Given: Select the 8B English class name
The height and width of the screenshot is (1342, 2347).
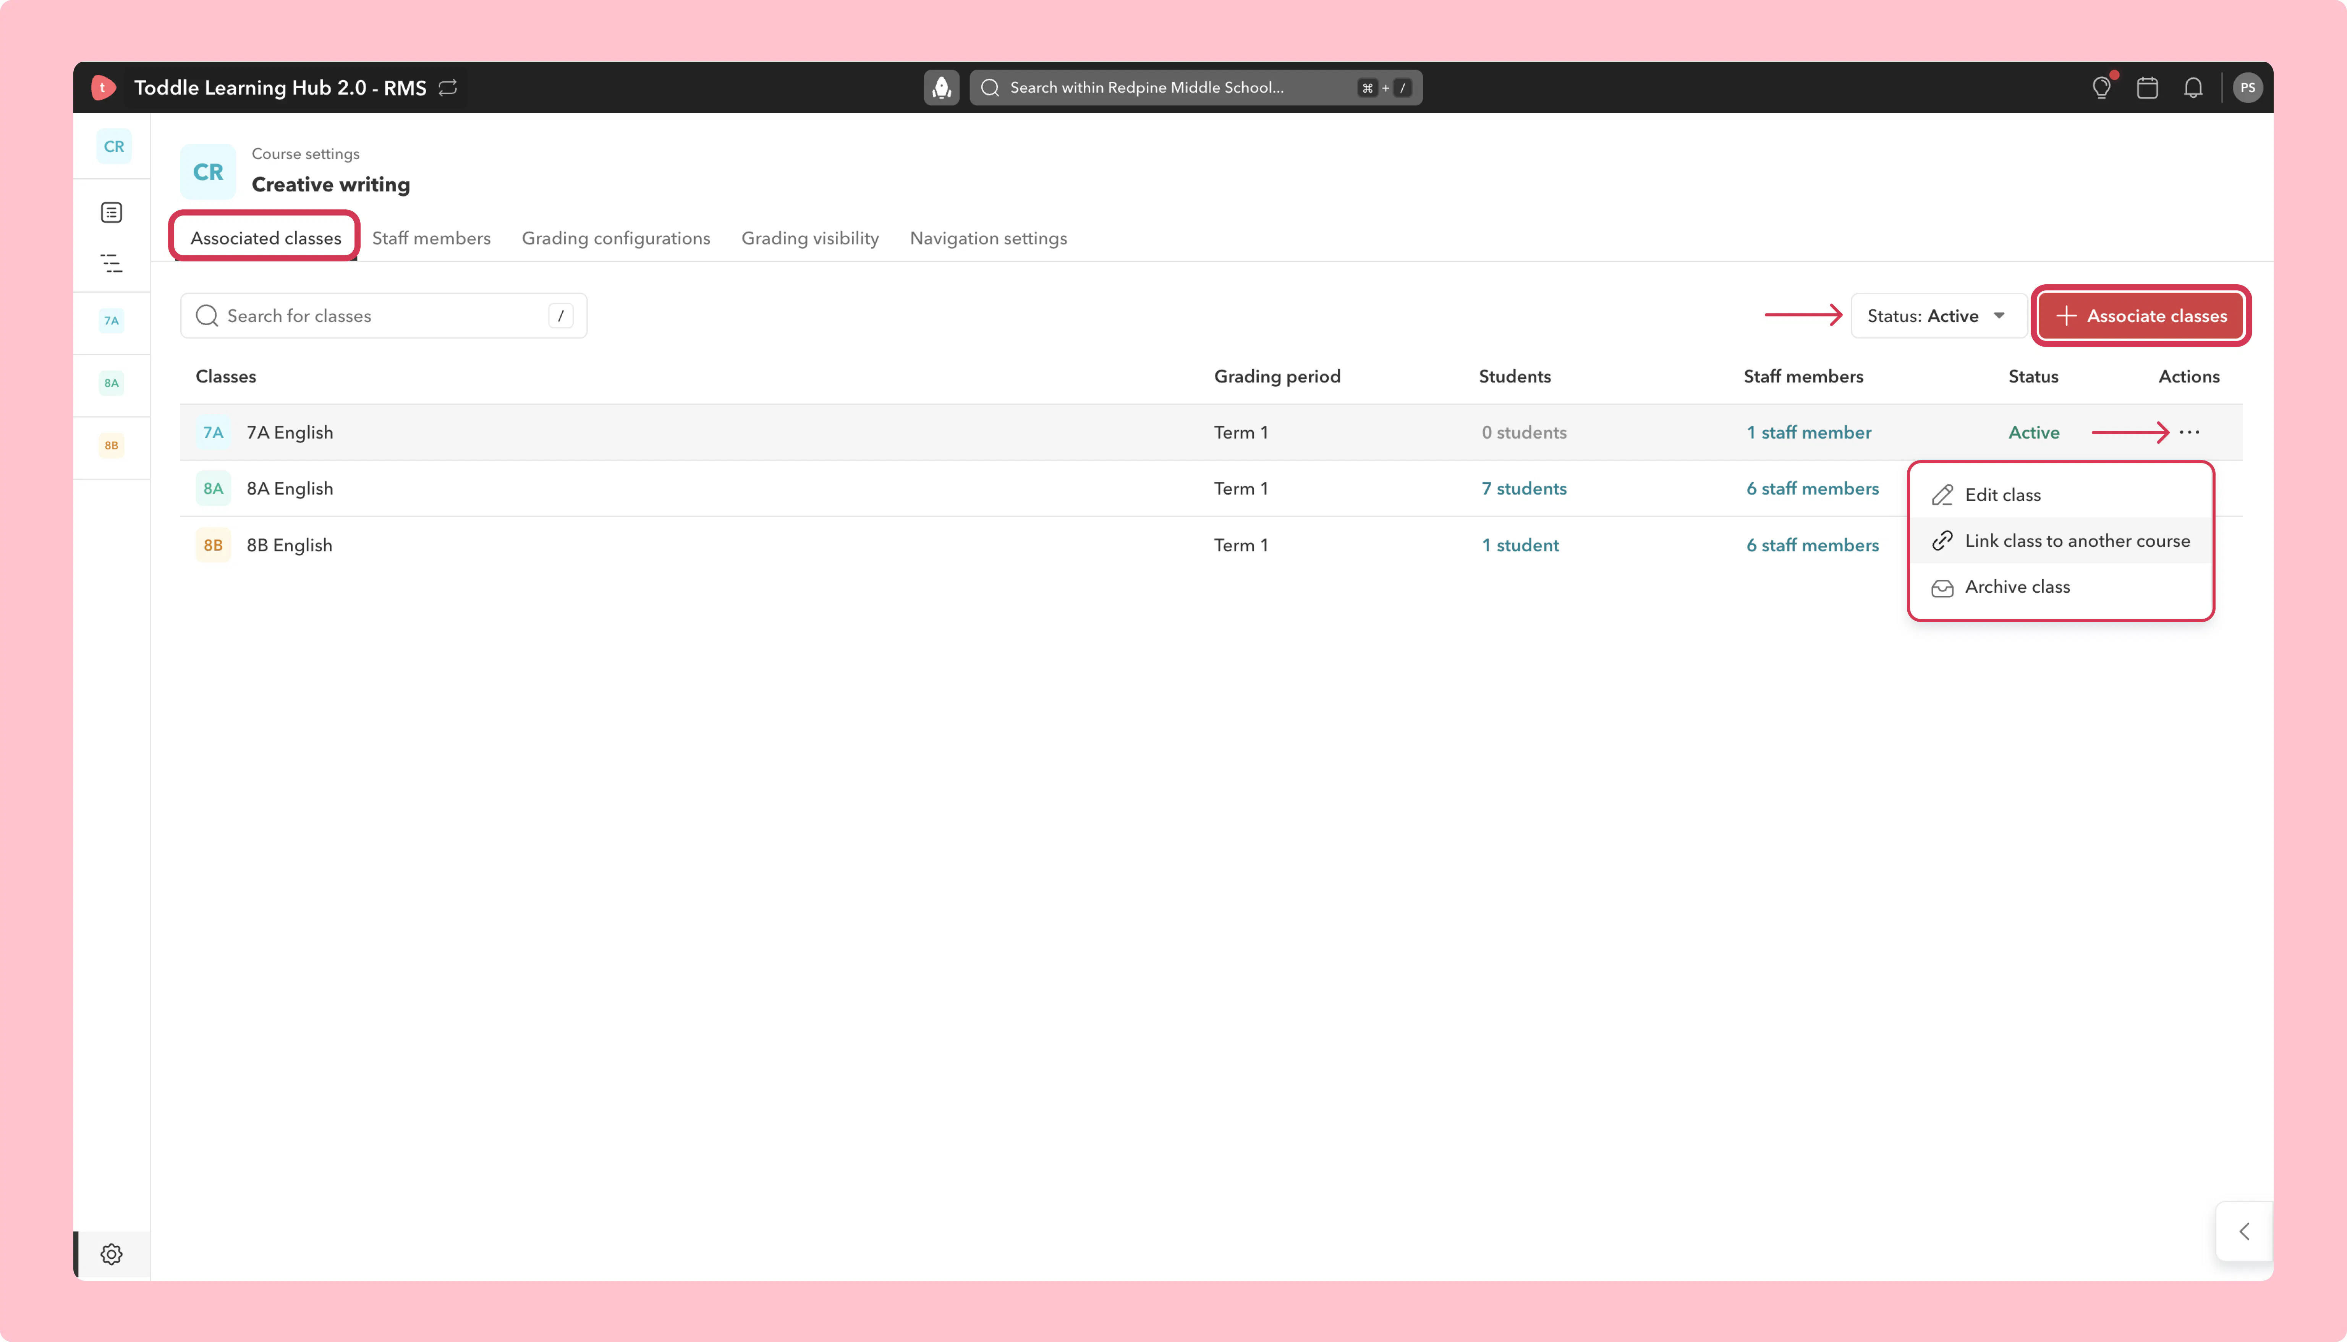Looking at the screenshot, I should tap(289, 545).
